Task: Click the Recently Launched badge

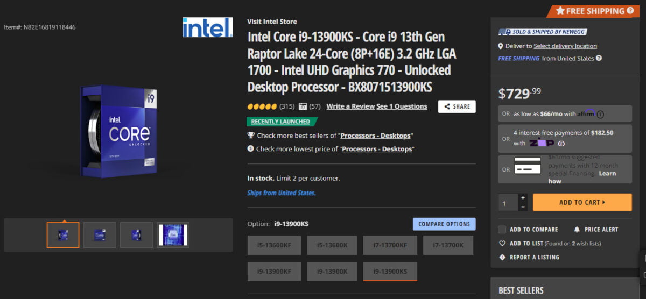Action: (x=282, y=122)
